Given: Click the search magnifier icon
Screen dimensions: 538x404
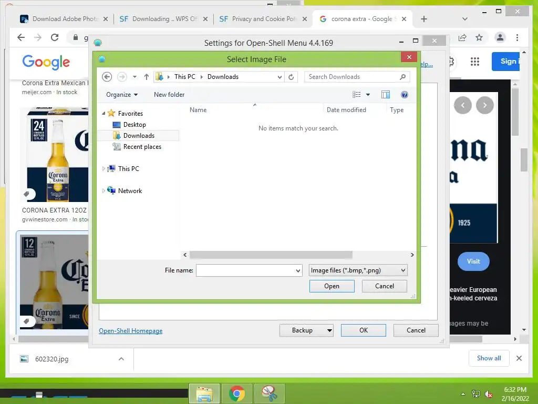Looking at the screenshot, I should click(x=403, y=77).
